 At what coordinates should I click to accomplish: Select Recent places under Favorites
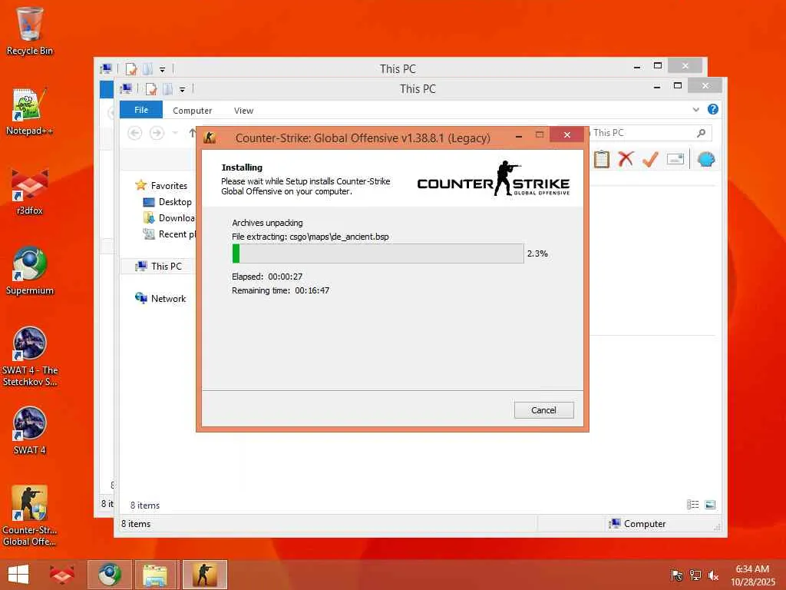pyautogui.click(x=170, y=234)
